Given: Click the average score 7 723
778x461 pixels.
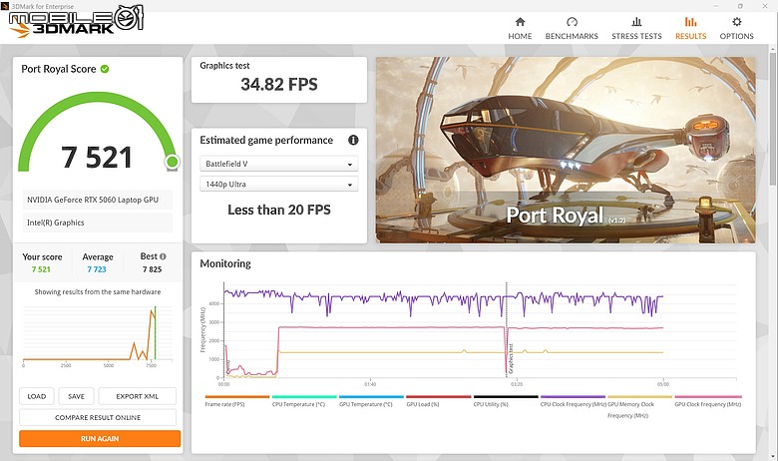Looking at the screenshot, I should tap(97, 269).
